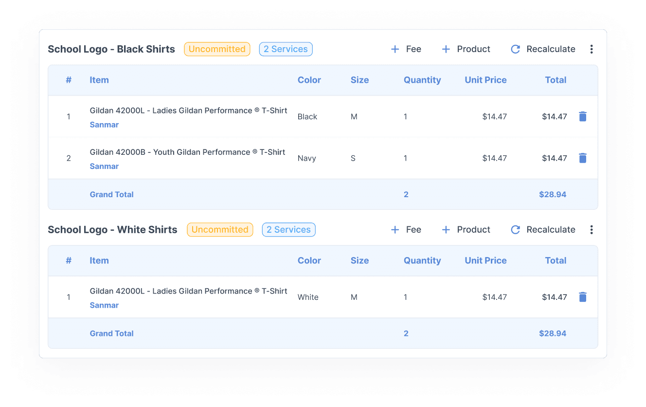This screenshot has height=407, width=646.
Task: Delete the White Ladies shirt row
Action: [x=582, y=297]
